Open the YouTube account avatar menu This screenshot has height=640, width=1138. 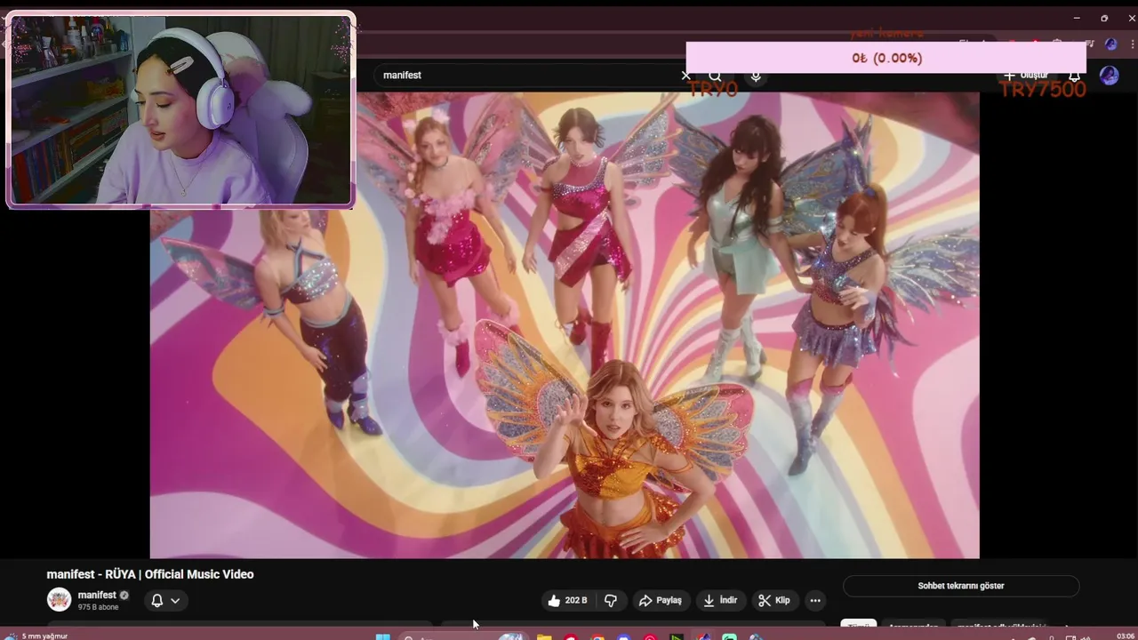[x=1109, y=76]
